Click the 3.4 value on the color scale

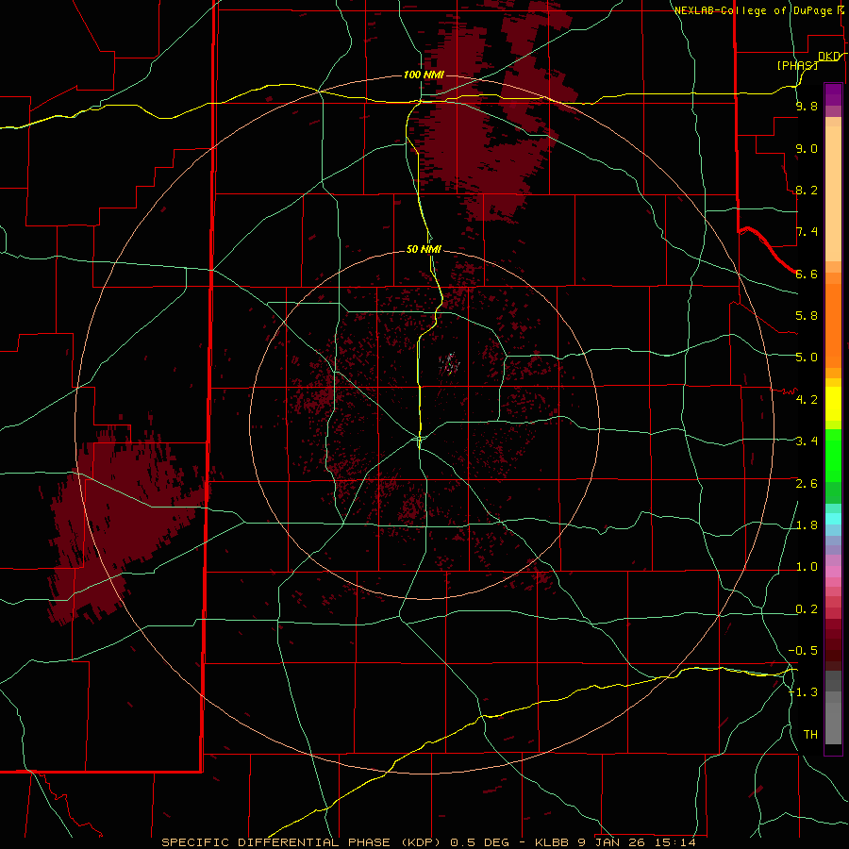click(x=807, y=441)
